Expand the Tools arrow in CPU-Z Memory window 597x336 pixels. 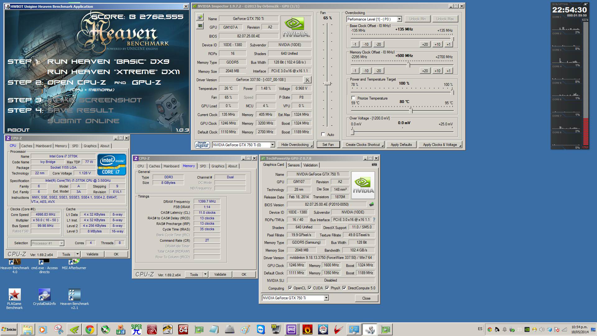tap(205, 274)
